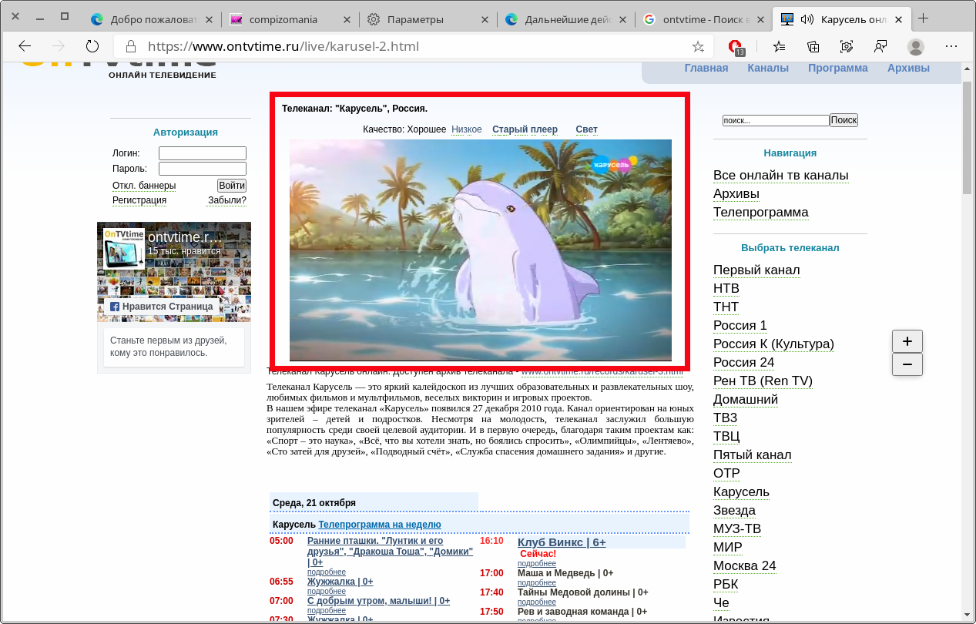Select НТВ channel
The width and height of the screenshot is (976, 624).
[726, 289]
